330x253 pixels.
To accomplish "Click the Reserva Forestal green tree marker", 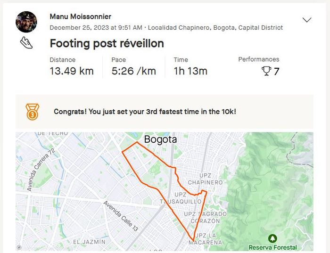I will point(272,238).
